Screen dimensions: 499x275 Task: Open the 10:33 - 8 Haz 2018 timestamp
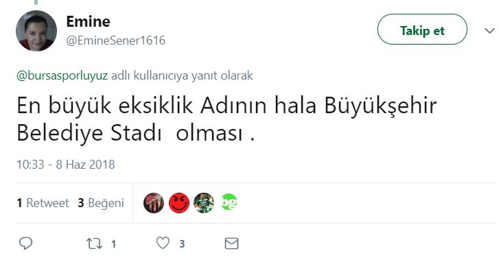[65, 165]
